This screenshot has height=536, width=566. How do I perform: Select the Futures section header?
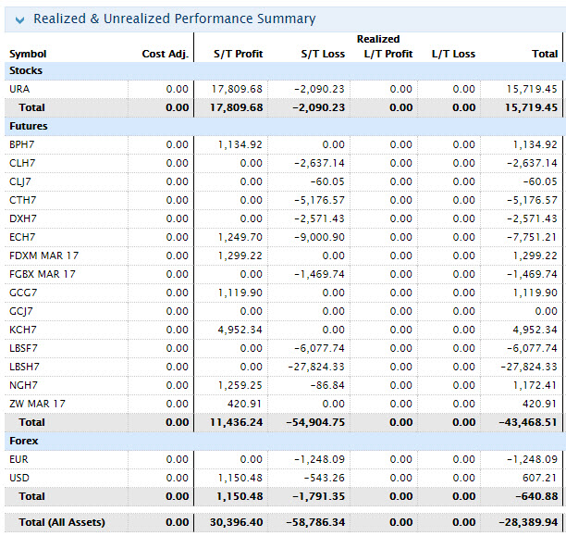pyautogui.click(x=29, y=126)
